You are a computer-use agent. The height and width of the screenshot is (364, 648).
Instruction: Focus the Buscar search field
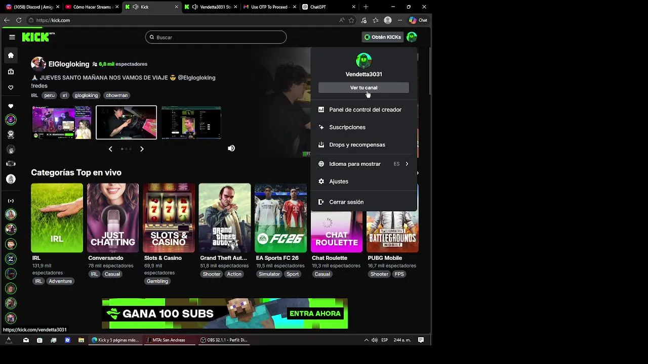click(x=216, y=37)
